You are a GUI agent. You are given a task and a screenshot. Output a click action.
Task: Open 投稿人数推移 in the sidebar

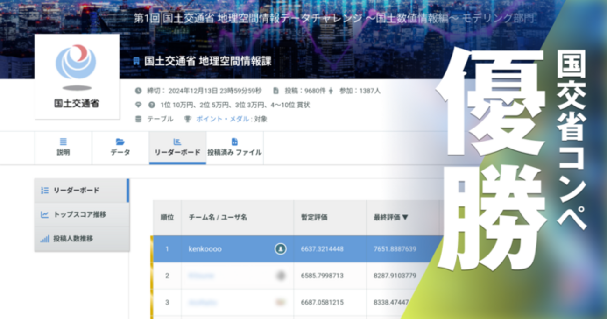click(81, 239)
